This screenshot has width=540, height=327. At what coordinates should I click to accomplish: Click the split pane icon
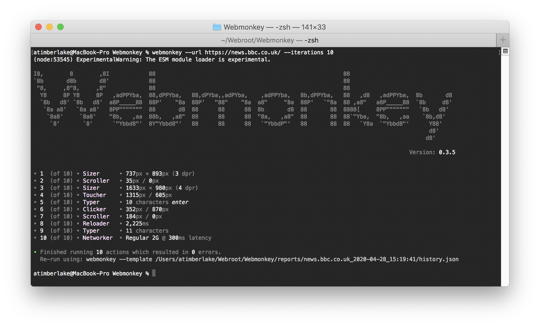click(505, 51)
